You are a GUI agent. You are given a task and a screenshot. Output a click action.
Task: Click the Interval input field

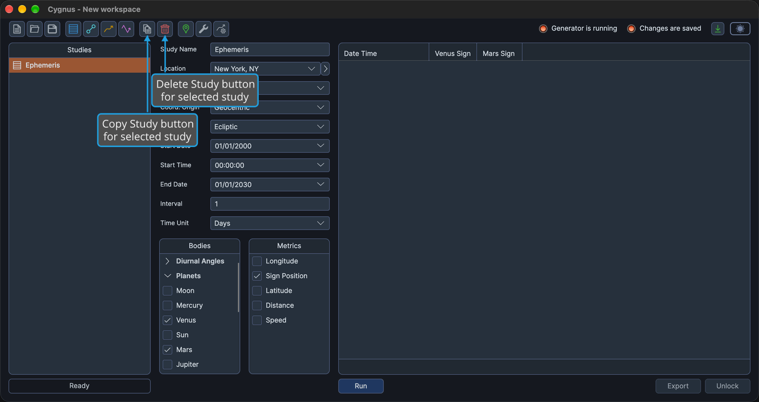(270, 204)
